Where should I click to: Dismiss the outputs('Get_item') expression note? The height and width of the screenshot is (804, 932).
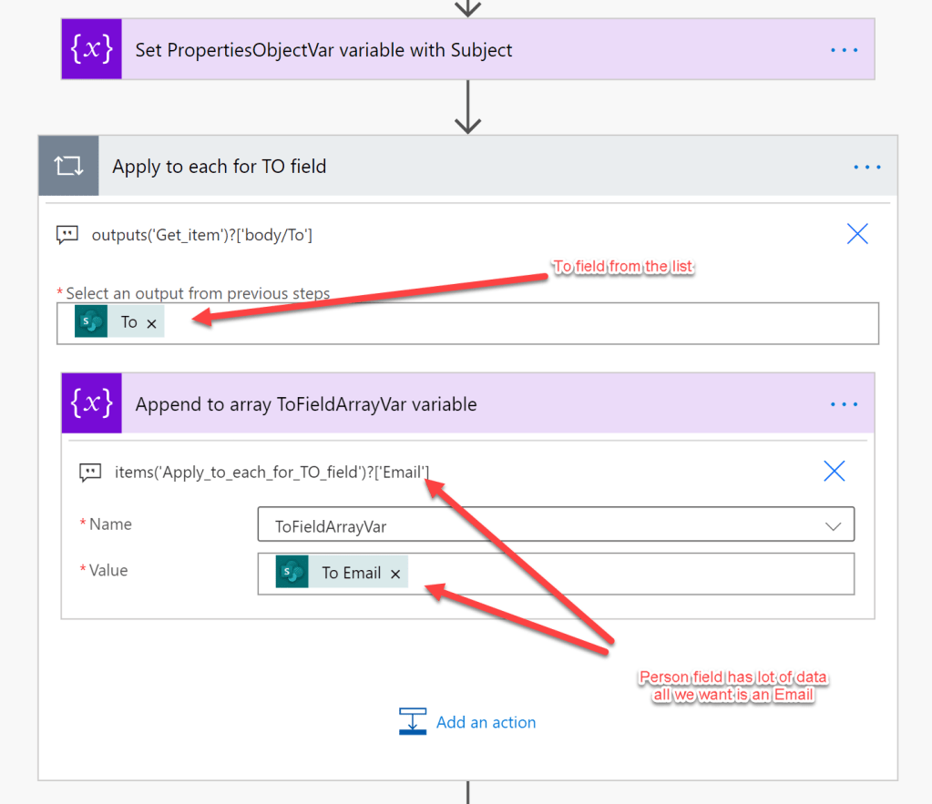857,234
